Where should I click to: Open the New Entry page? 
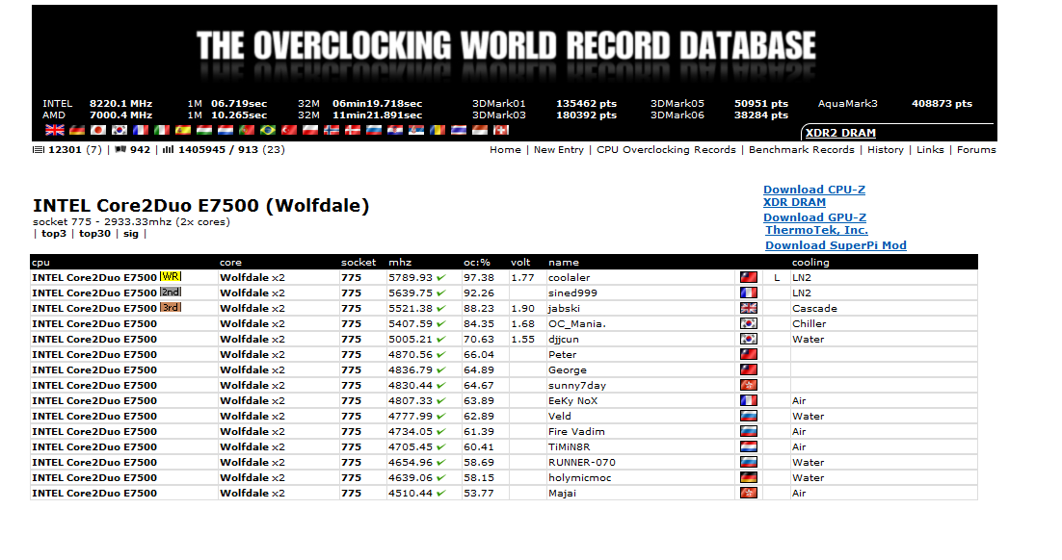click(x=559, y=150)
